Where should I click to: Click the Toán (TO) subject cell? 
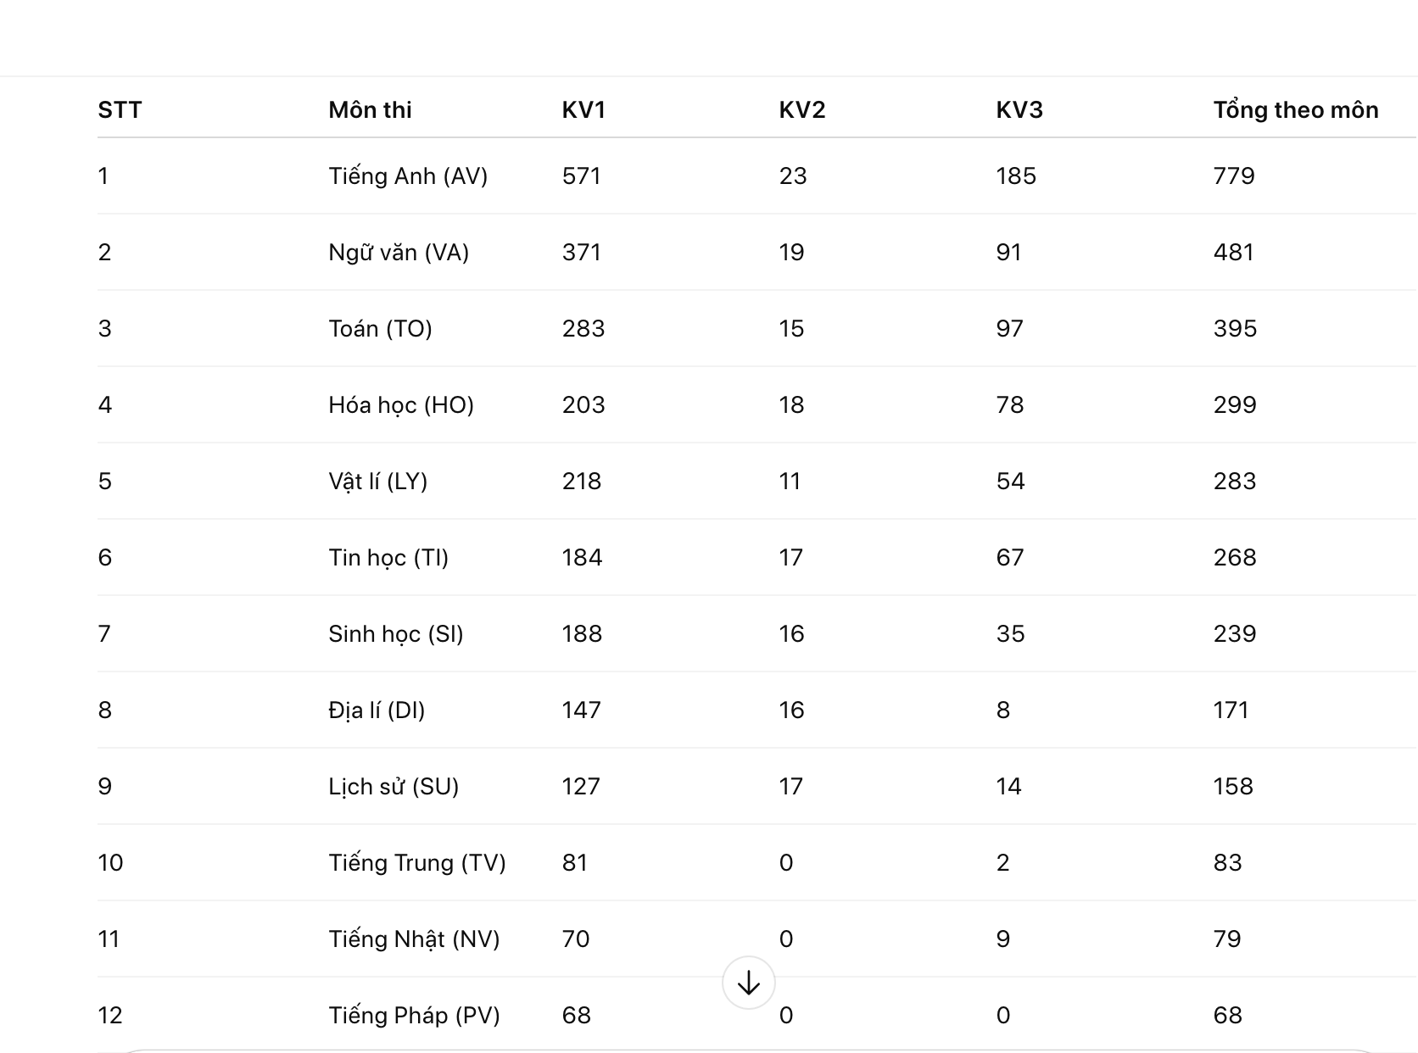pyautogui.click(x=380, y=329)
